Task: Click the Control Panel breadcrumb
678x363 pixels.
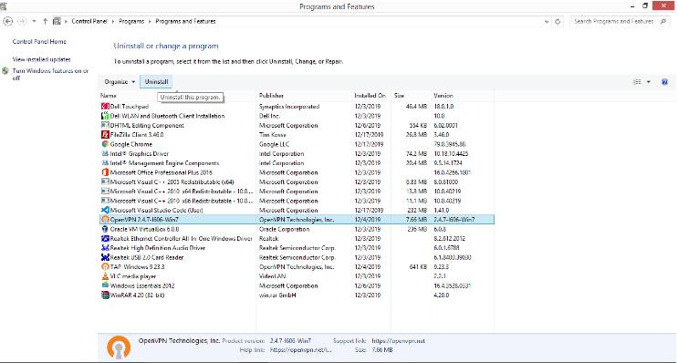Action: point(89,21)
